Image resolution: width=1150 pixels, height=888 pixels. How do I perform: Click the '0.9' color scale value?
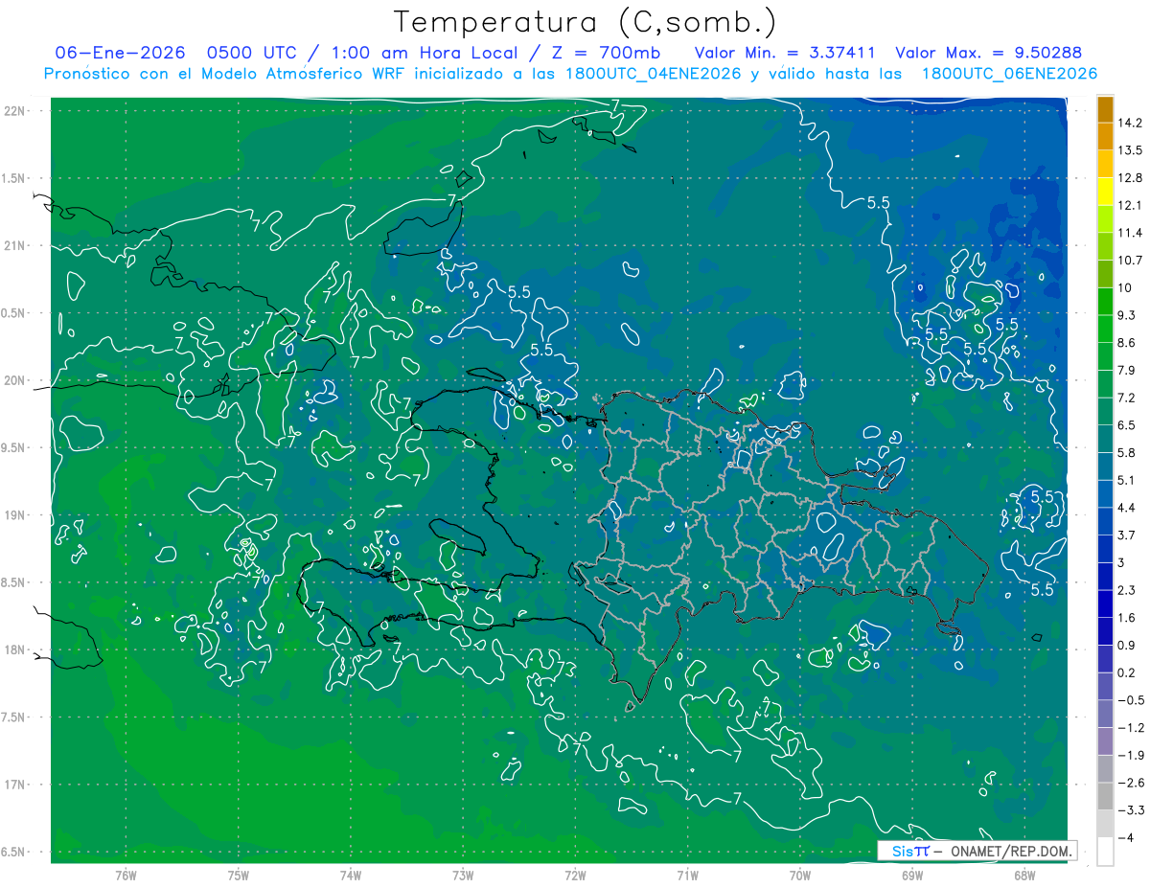[1126, 645]
